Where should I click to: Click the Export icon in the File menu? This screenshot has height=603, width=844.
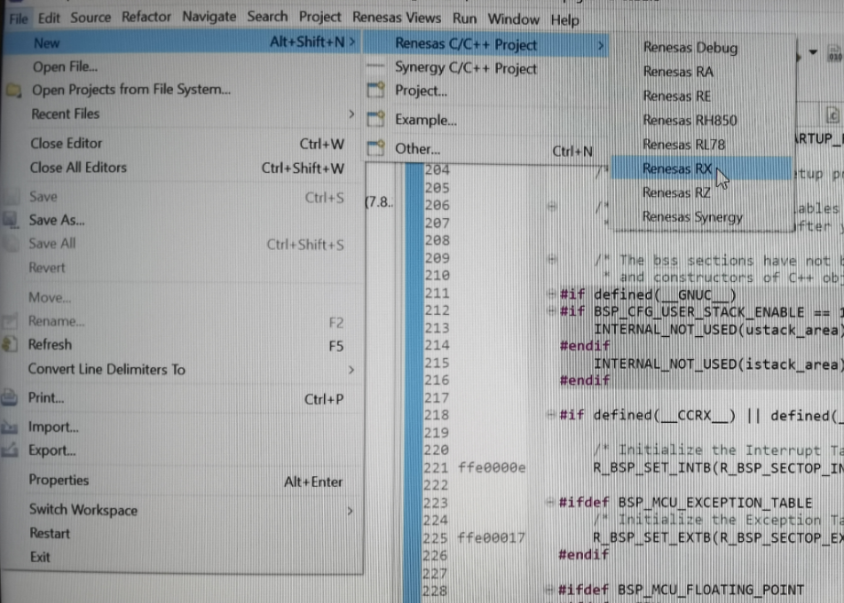12,450
